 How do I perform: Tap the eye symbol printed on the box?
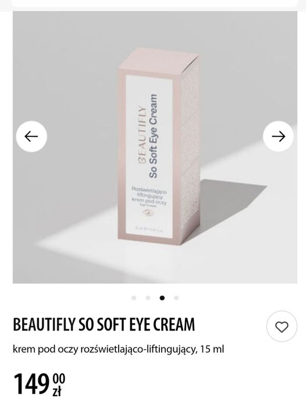148,213
